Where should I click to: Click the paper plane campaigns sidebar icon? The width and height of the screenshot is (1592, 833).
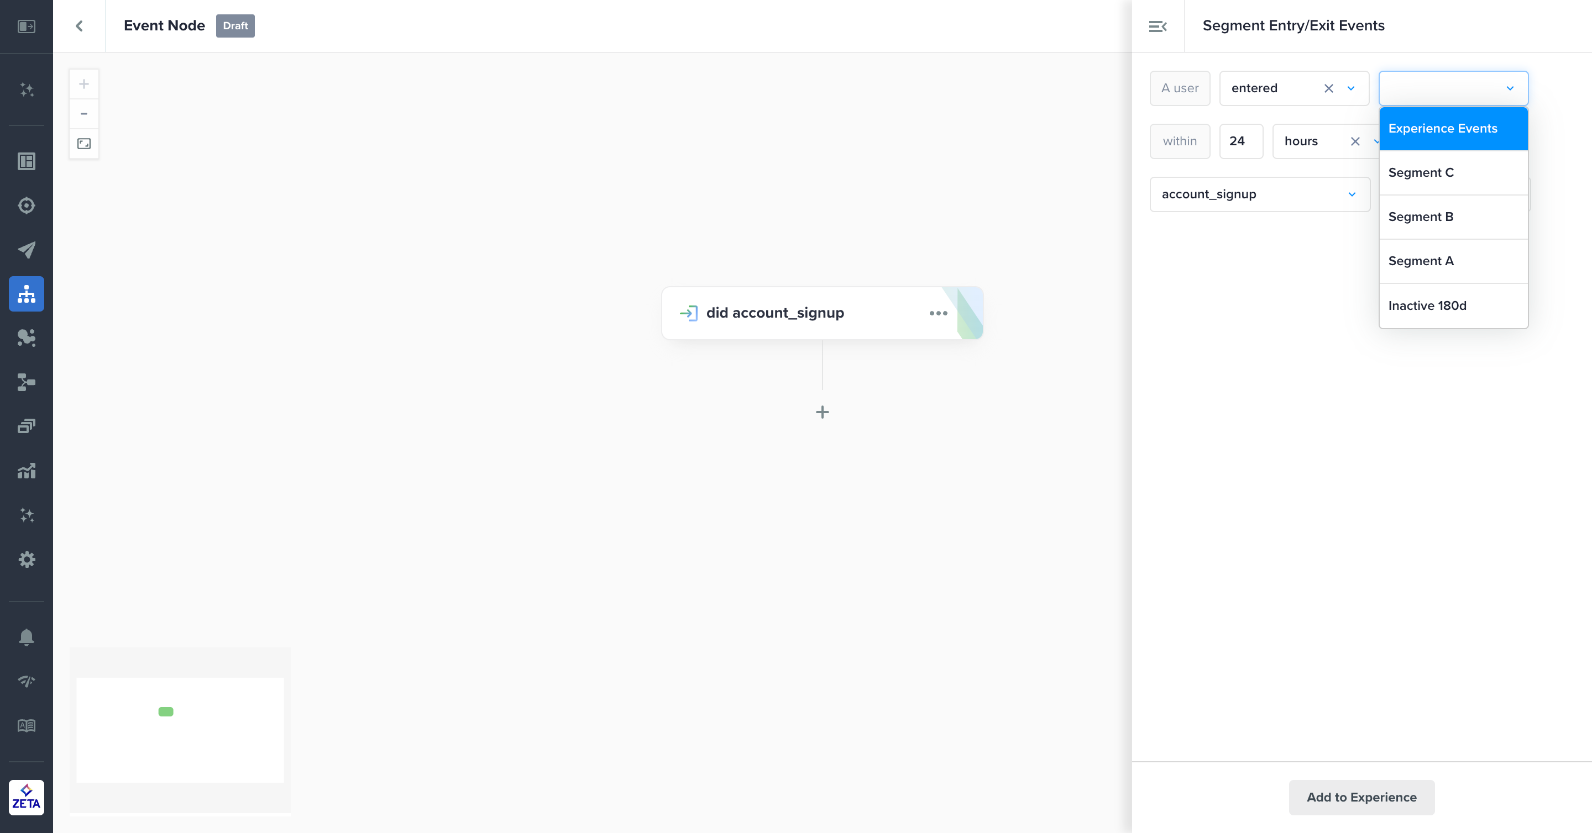click(26, 250)
